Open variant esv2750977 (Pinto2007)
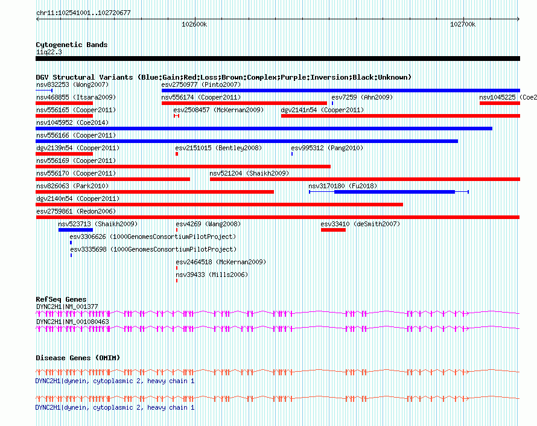 [201, 84]
